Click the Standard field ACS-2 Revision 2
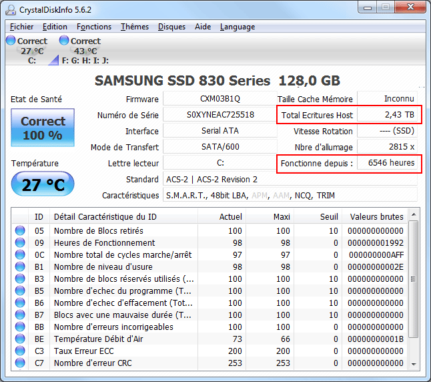This screenshot has height=382, width=431. tap(290, 179)
